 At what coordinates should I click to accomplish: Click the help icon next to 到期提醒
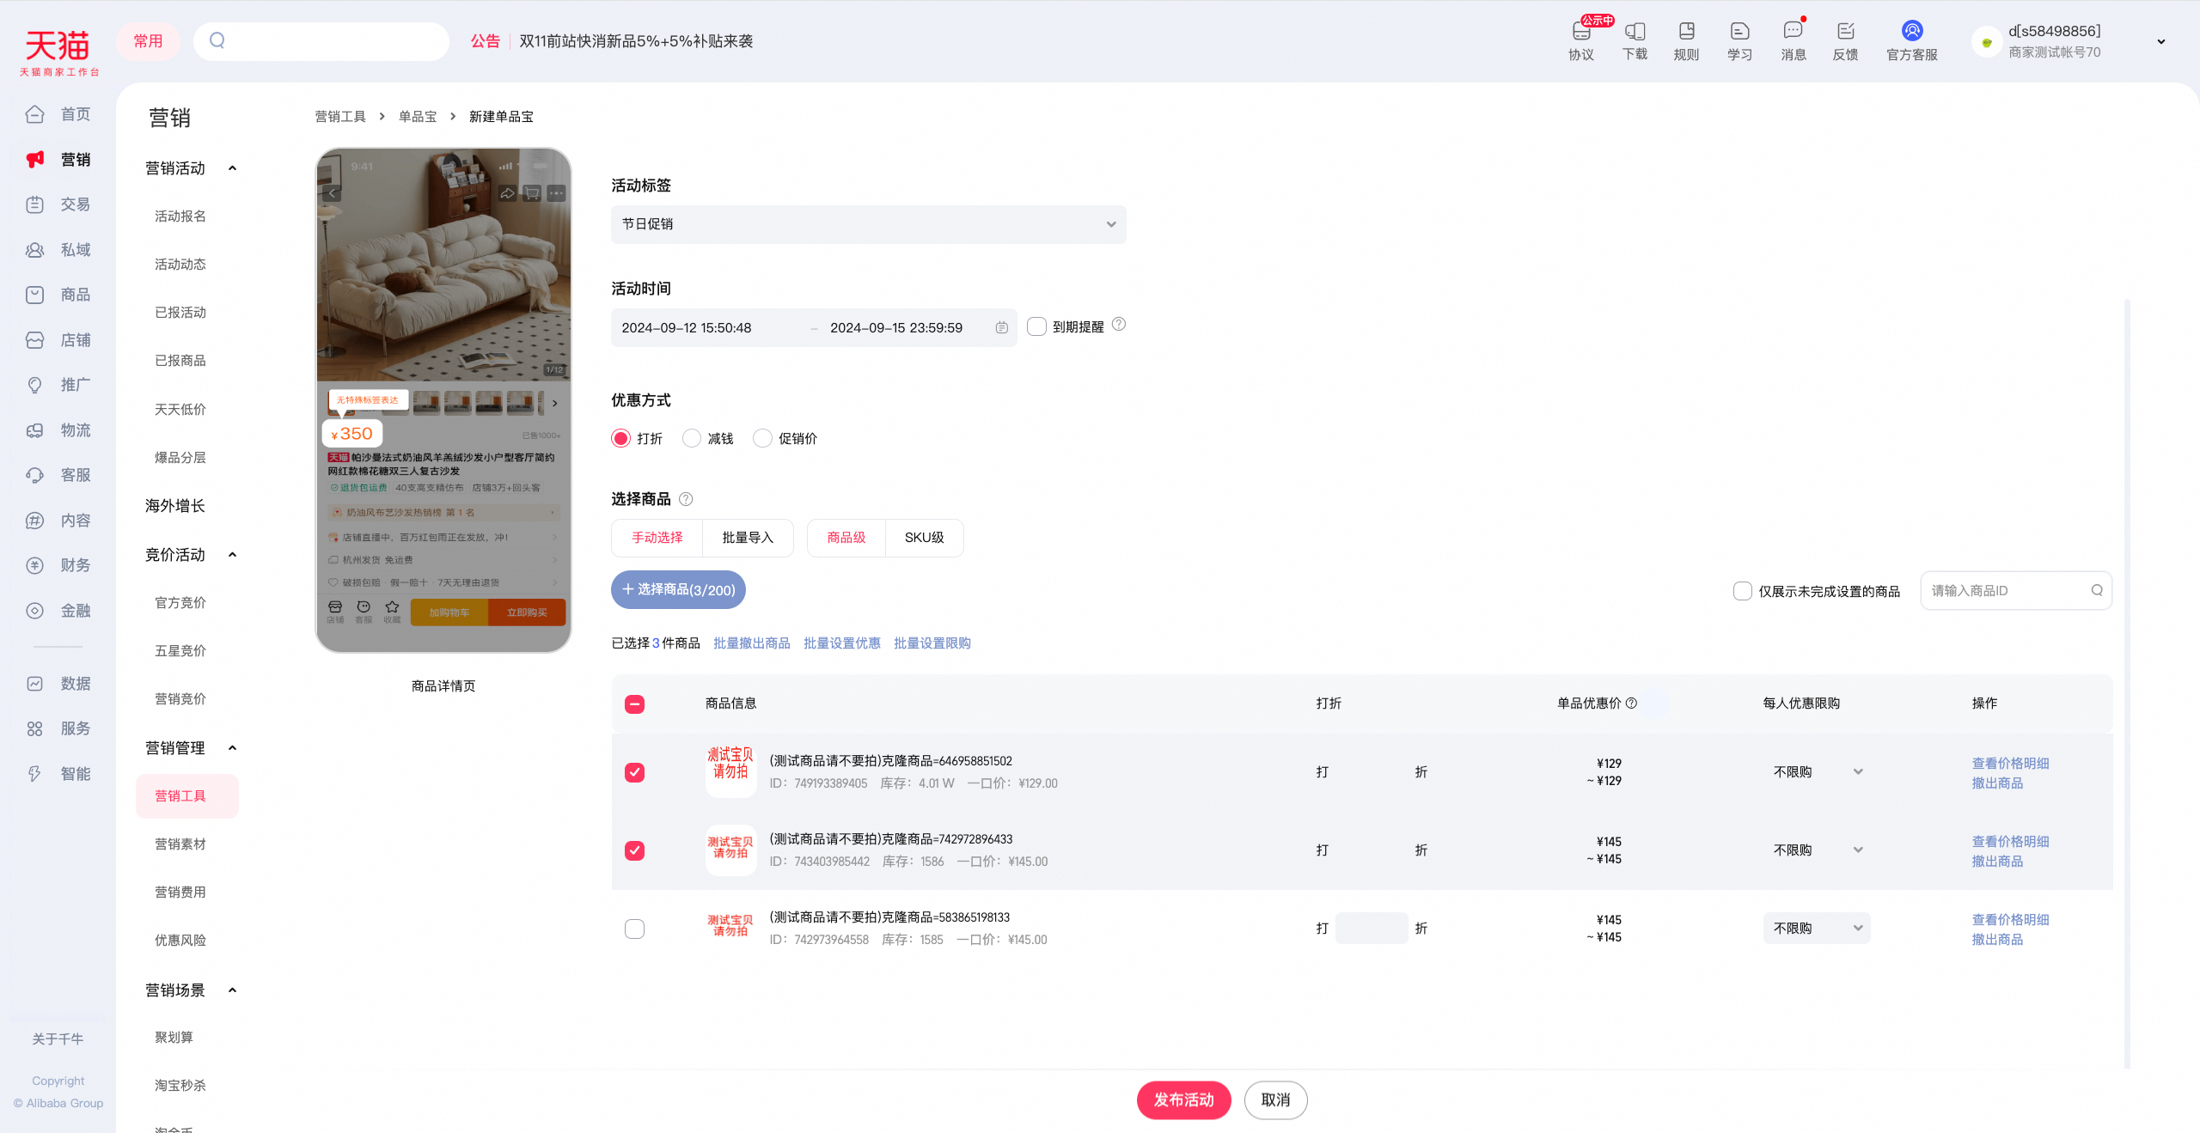pos(1119,325)
